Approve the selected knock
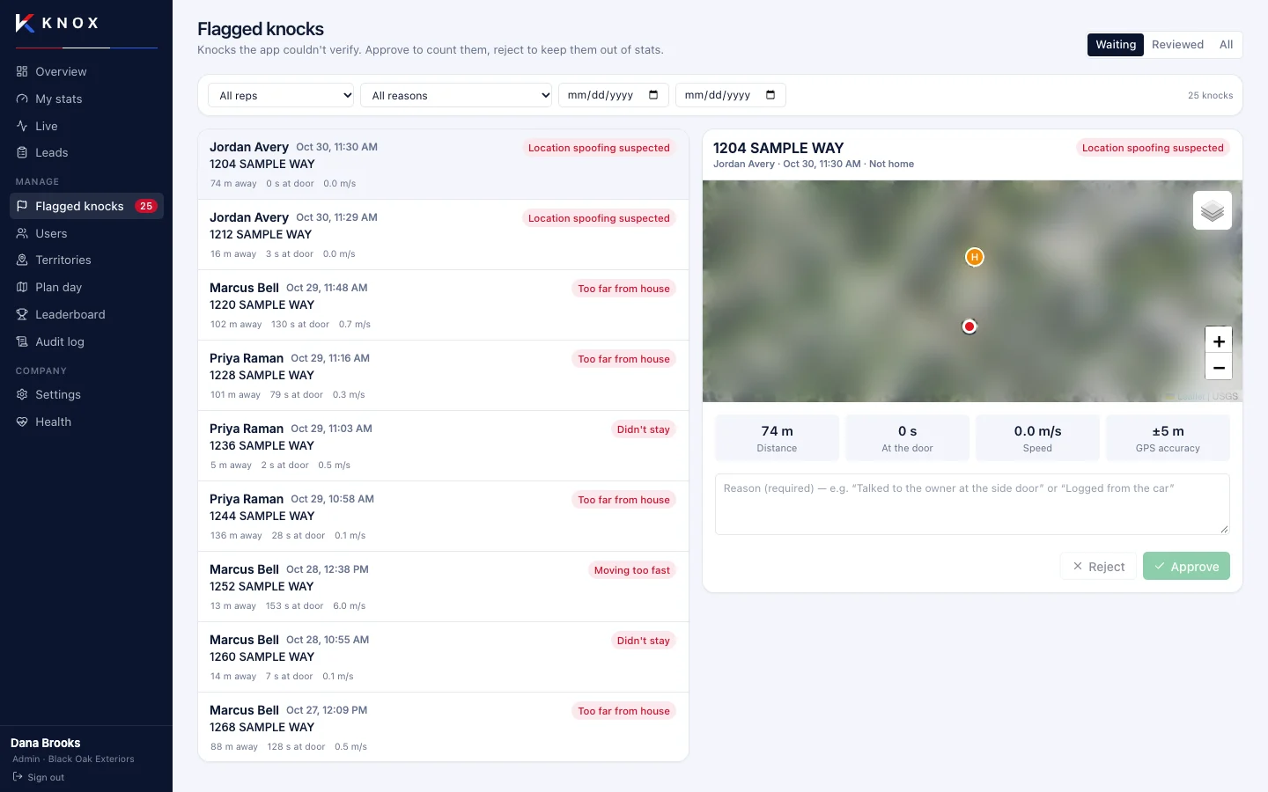 point(1186,567)
